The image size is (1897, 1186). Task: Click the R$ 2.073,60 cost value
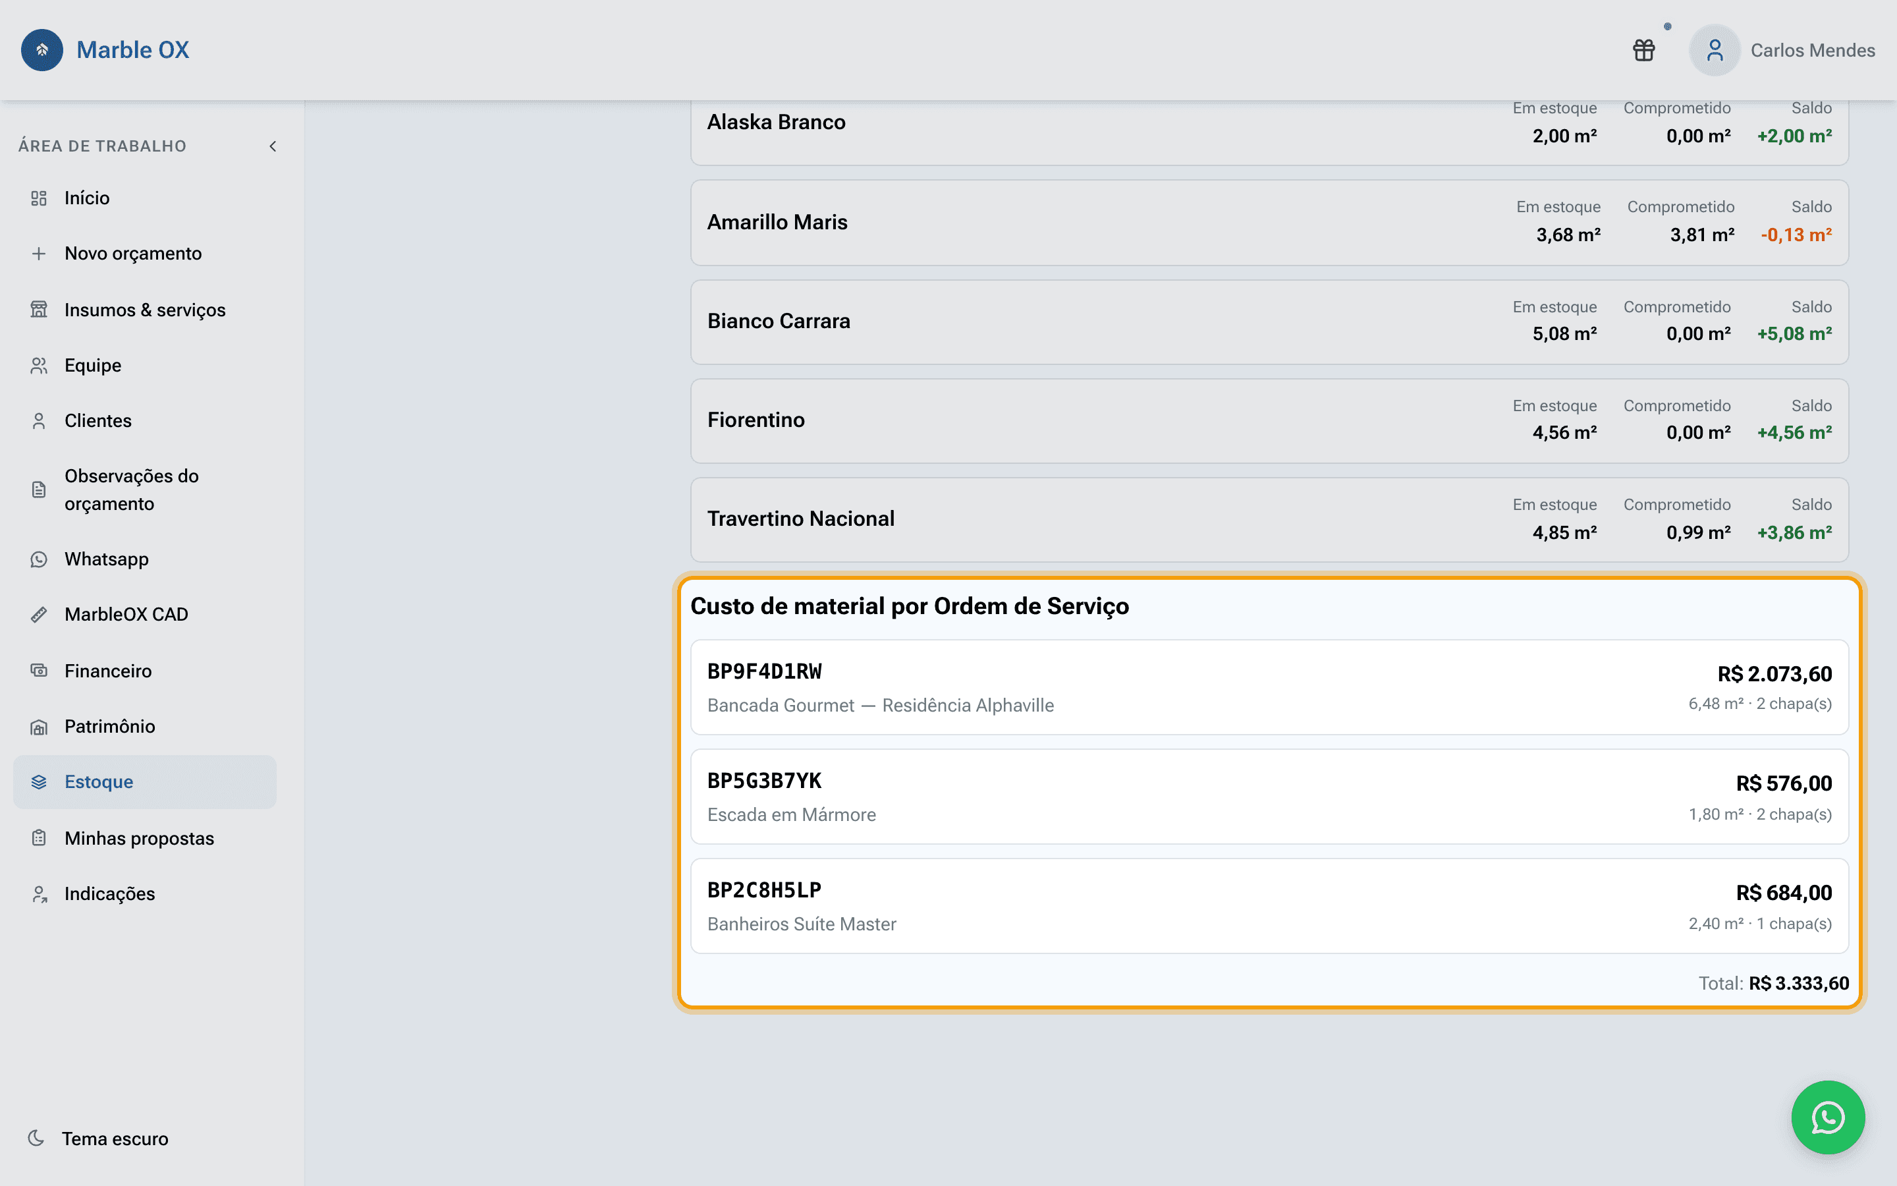pyautogui.click(x=1774, y=675)
